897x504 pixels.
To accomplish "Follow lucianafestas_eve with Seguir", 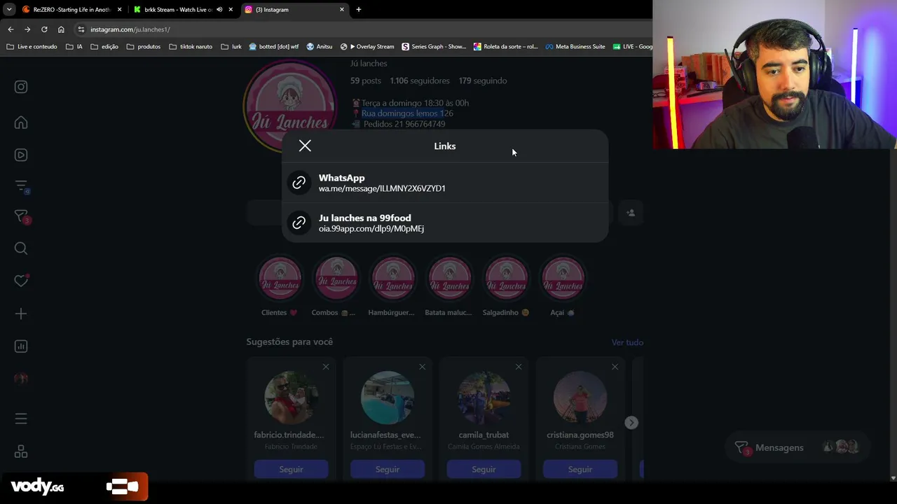I will 387,469.
